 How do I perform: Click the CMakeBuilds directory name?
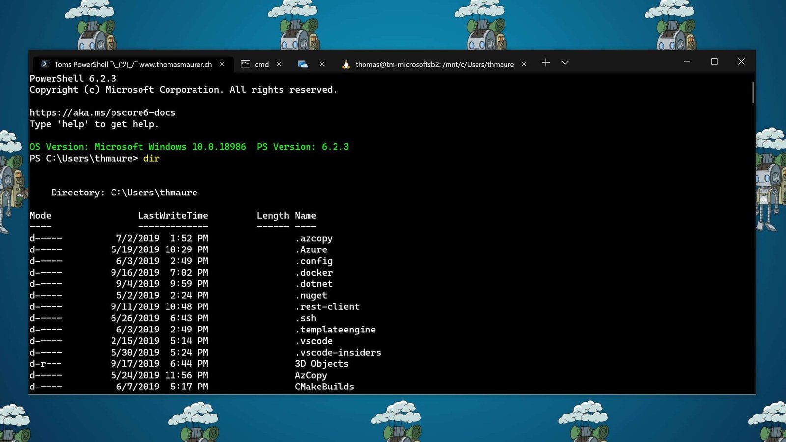point(324,387)
